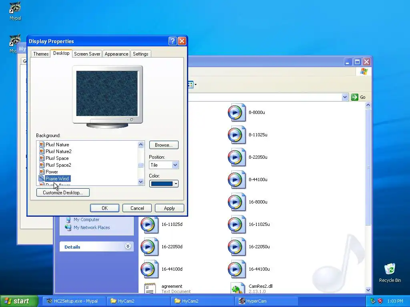Click the Apply button
This screenshot has width=410, height=307.
pyautogui.click(x=169, y=208)
